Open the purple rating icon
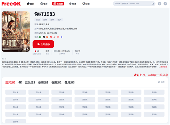This screenshot has height=125, width=170. click(62, 37)
